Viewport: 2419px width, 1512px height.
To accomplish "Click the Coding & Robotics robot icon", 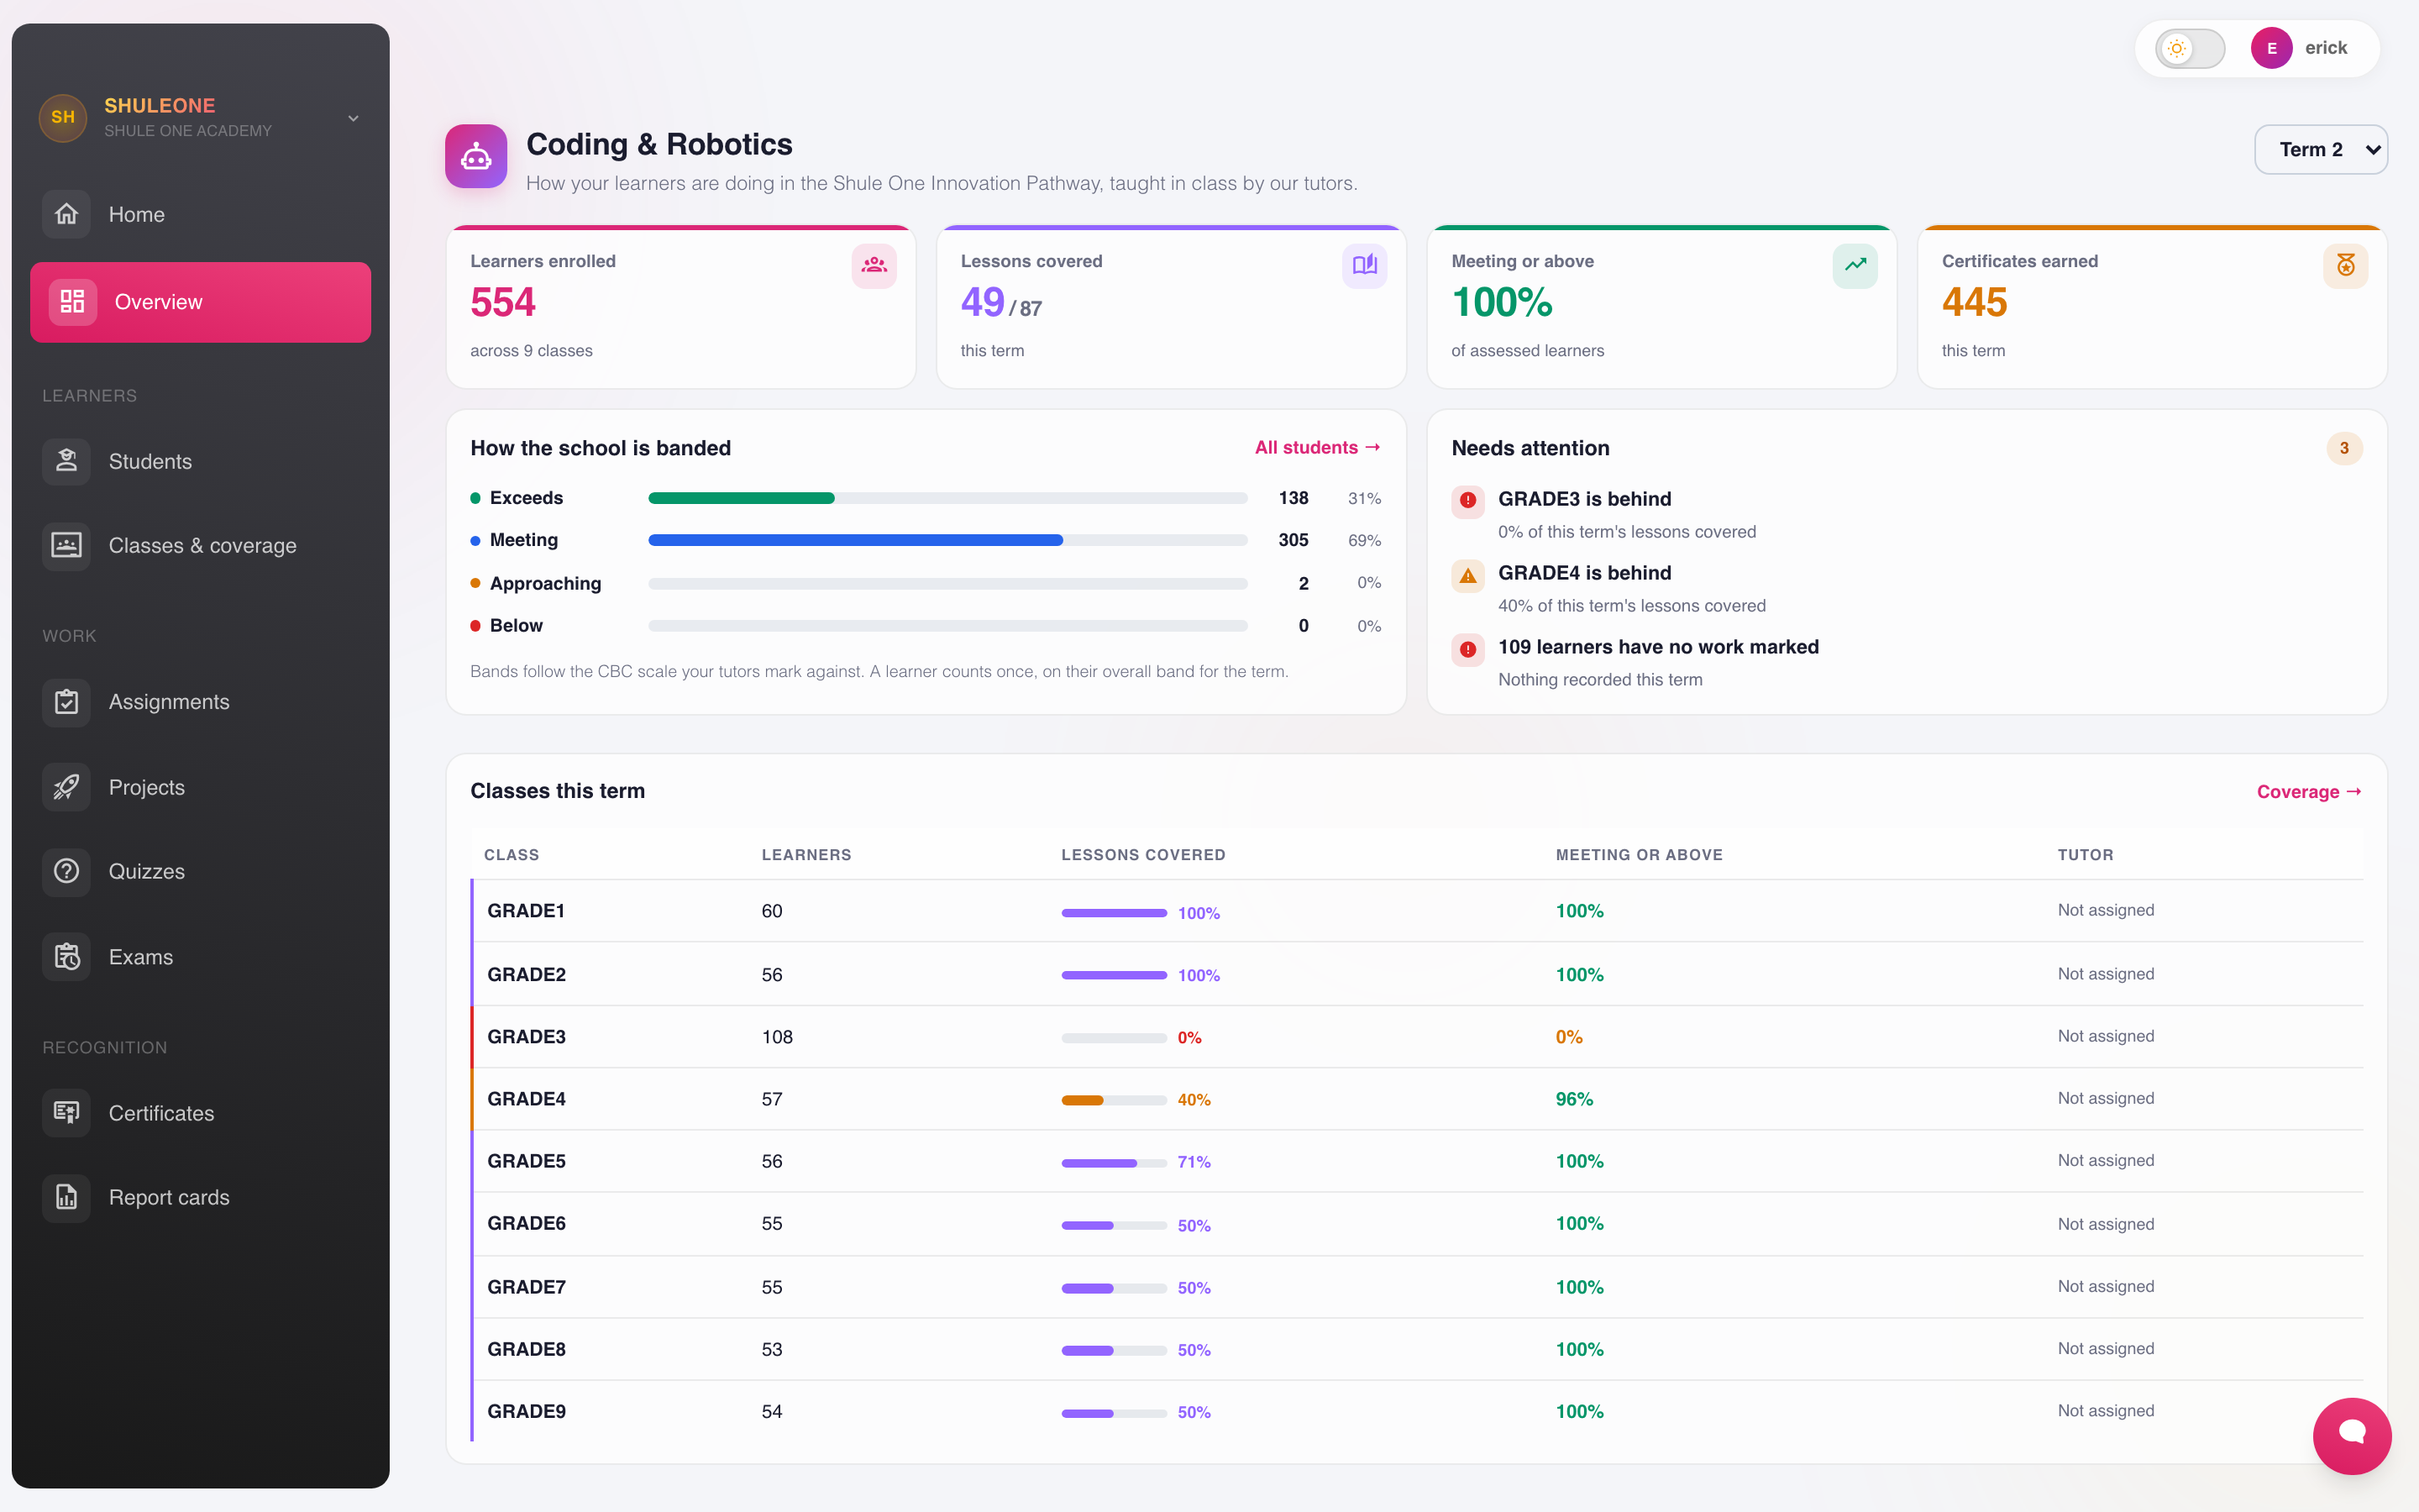I will (475, 156).
